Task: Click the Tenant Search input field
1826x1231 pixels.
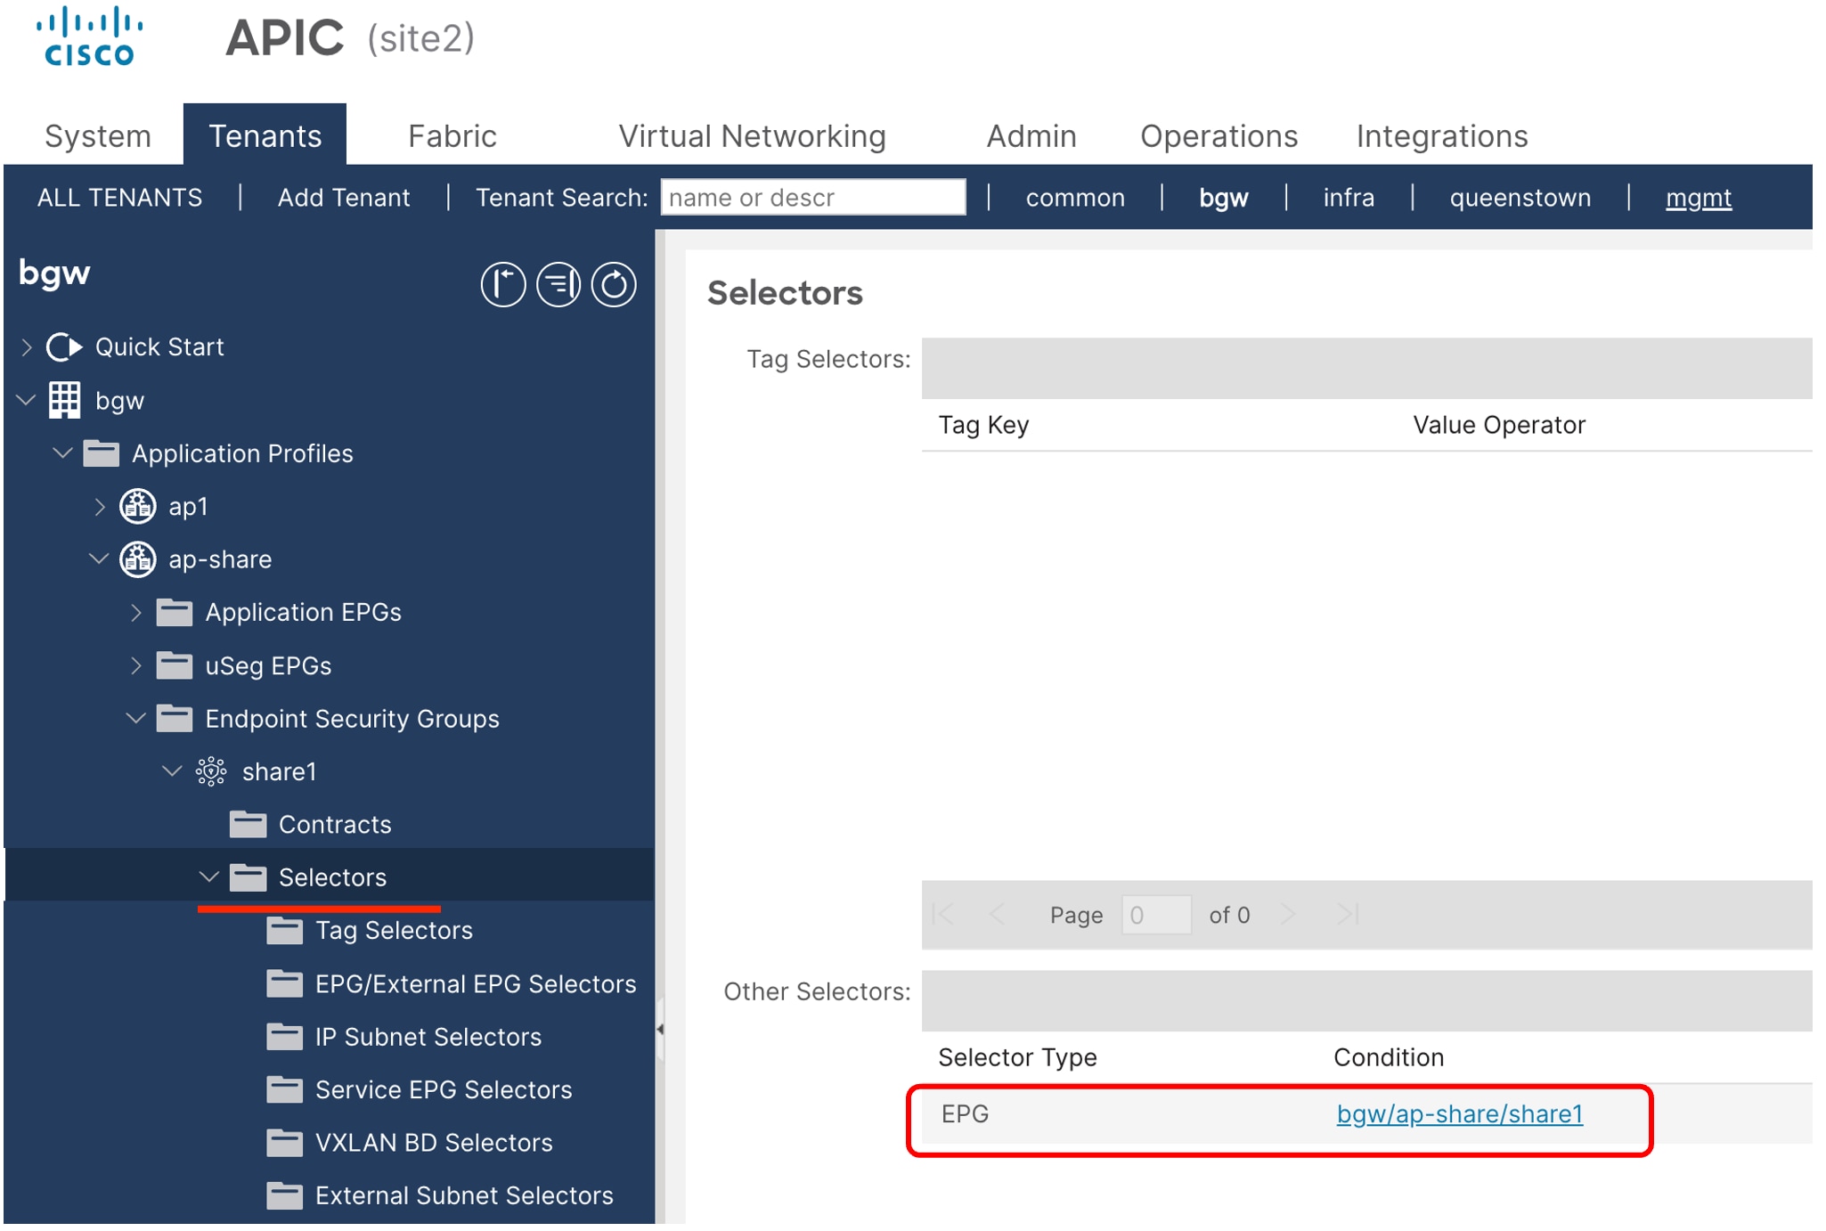Action: tap(813, 197)
